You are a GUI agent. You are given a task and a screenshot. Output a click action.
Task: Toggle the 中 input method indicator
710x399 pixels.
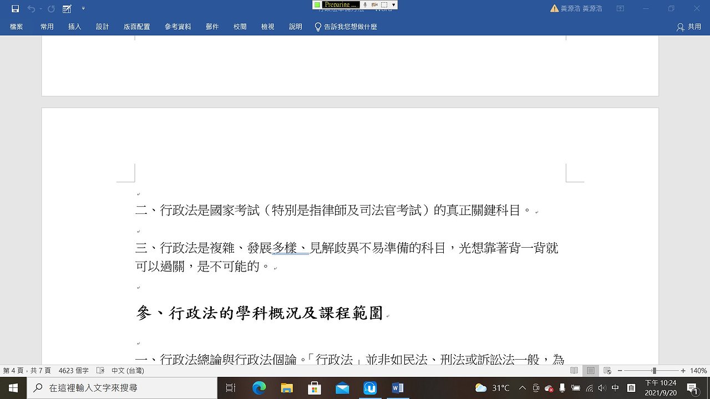616,388
